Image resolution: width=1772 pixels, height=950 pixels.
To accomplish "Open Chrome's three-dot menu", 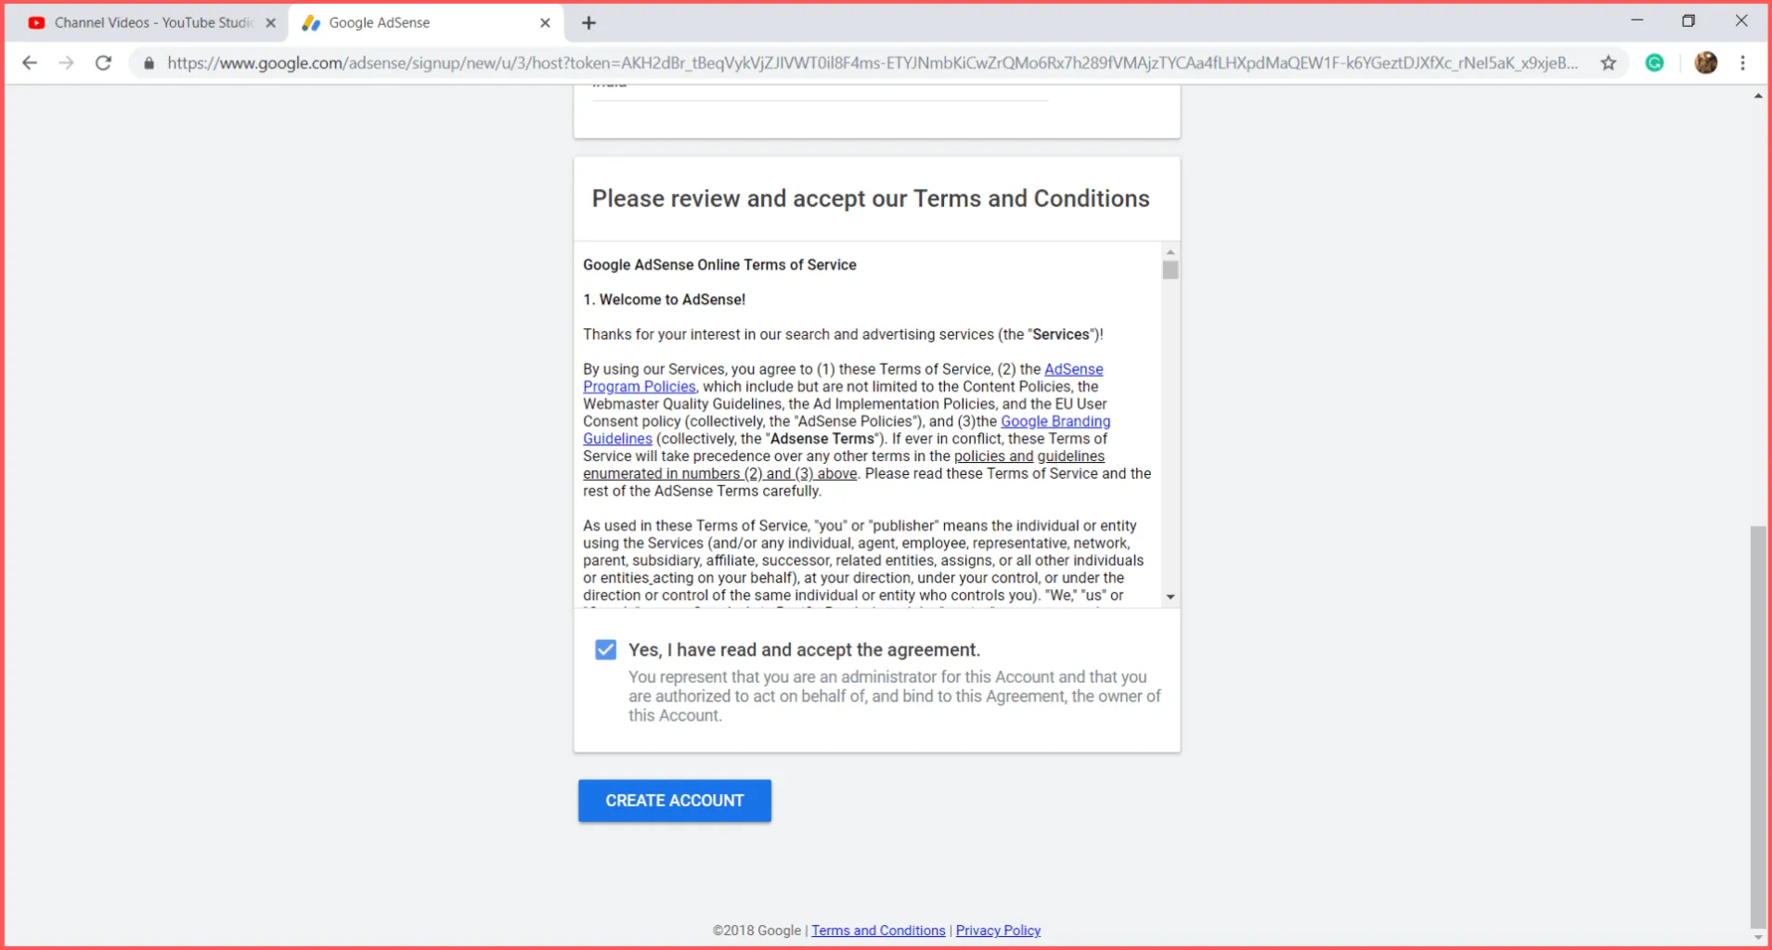I will click(x=1742, y=63).
